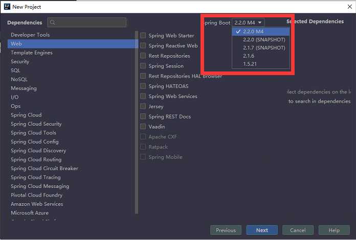Check the Rest Repositories dependency

pos(143,56)
